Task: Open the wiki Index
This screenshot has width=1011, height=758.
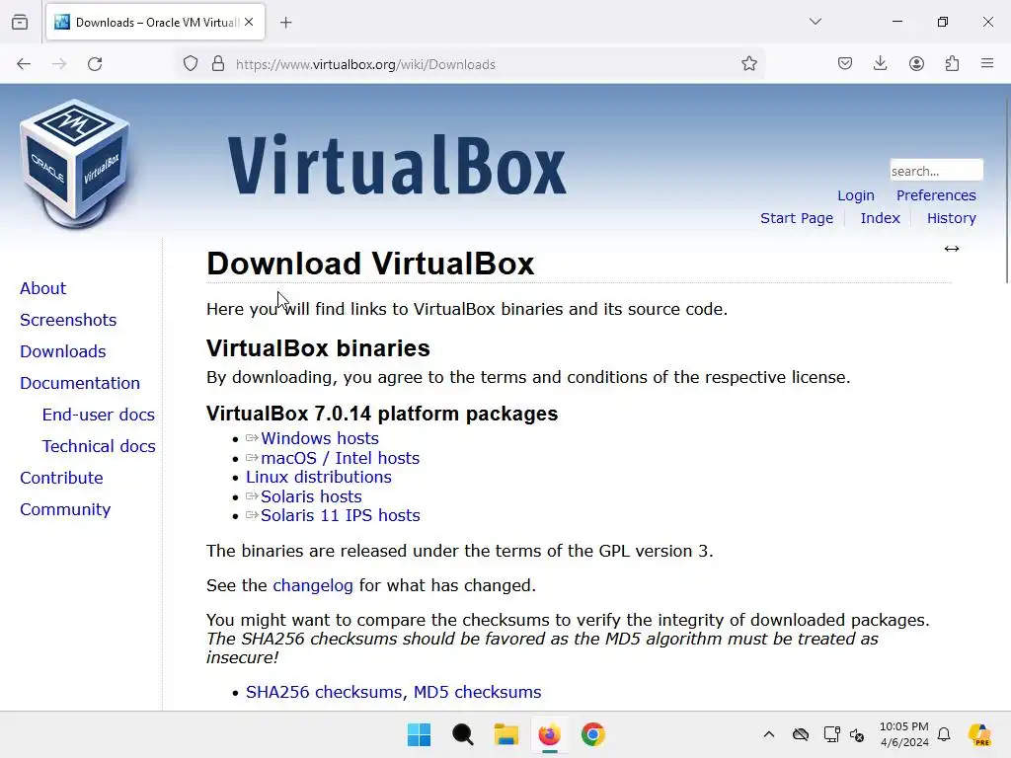Action: (880, 218)
